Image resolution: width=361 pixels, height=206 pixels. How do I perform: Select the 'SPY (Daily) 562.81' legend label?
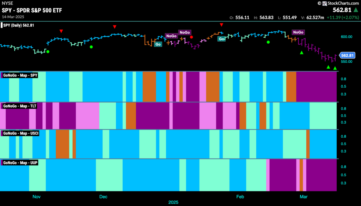[x=18, y=25]
